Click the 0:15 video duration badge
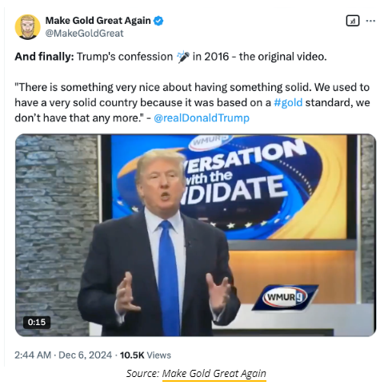 click(37, 322)
